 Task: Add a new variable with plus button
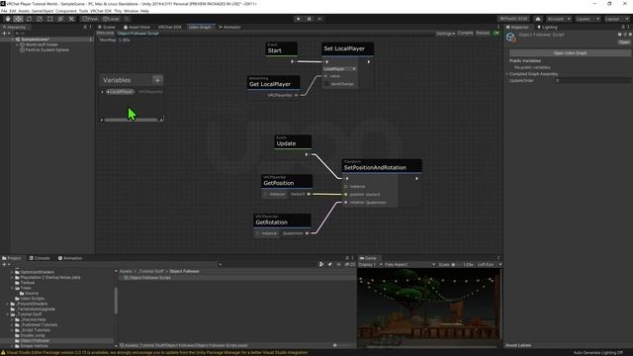158,80
